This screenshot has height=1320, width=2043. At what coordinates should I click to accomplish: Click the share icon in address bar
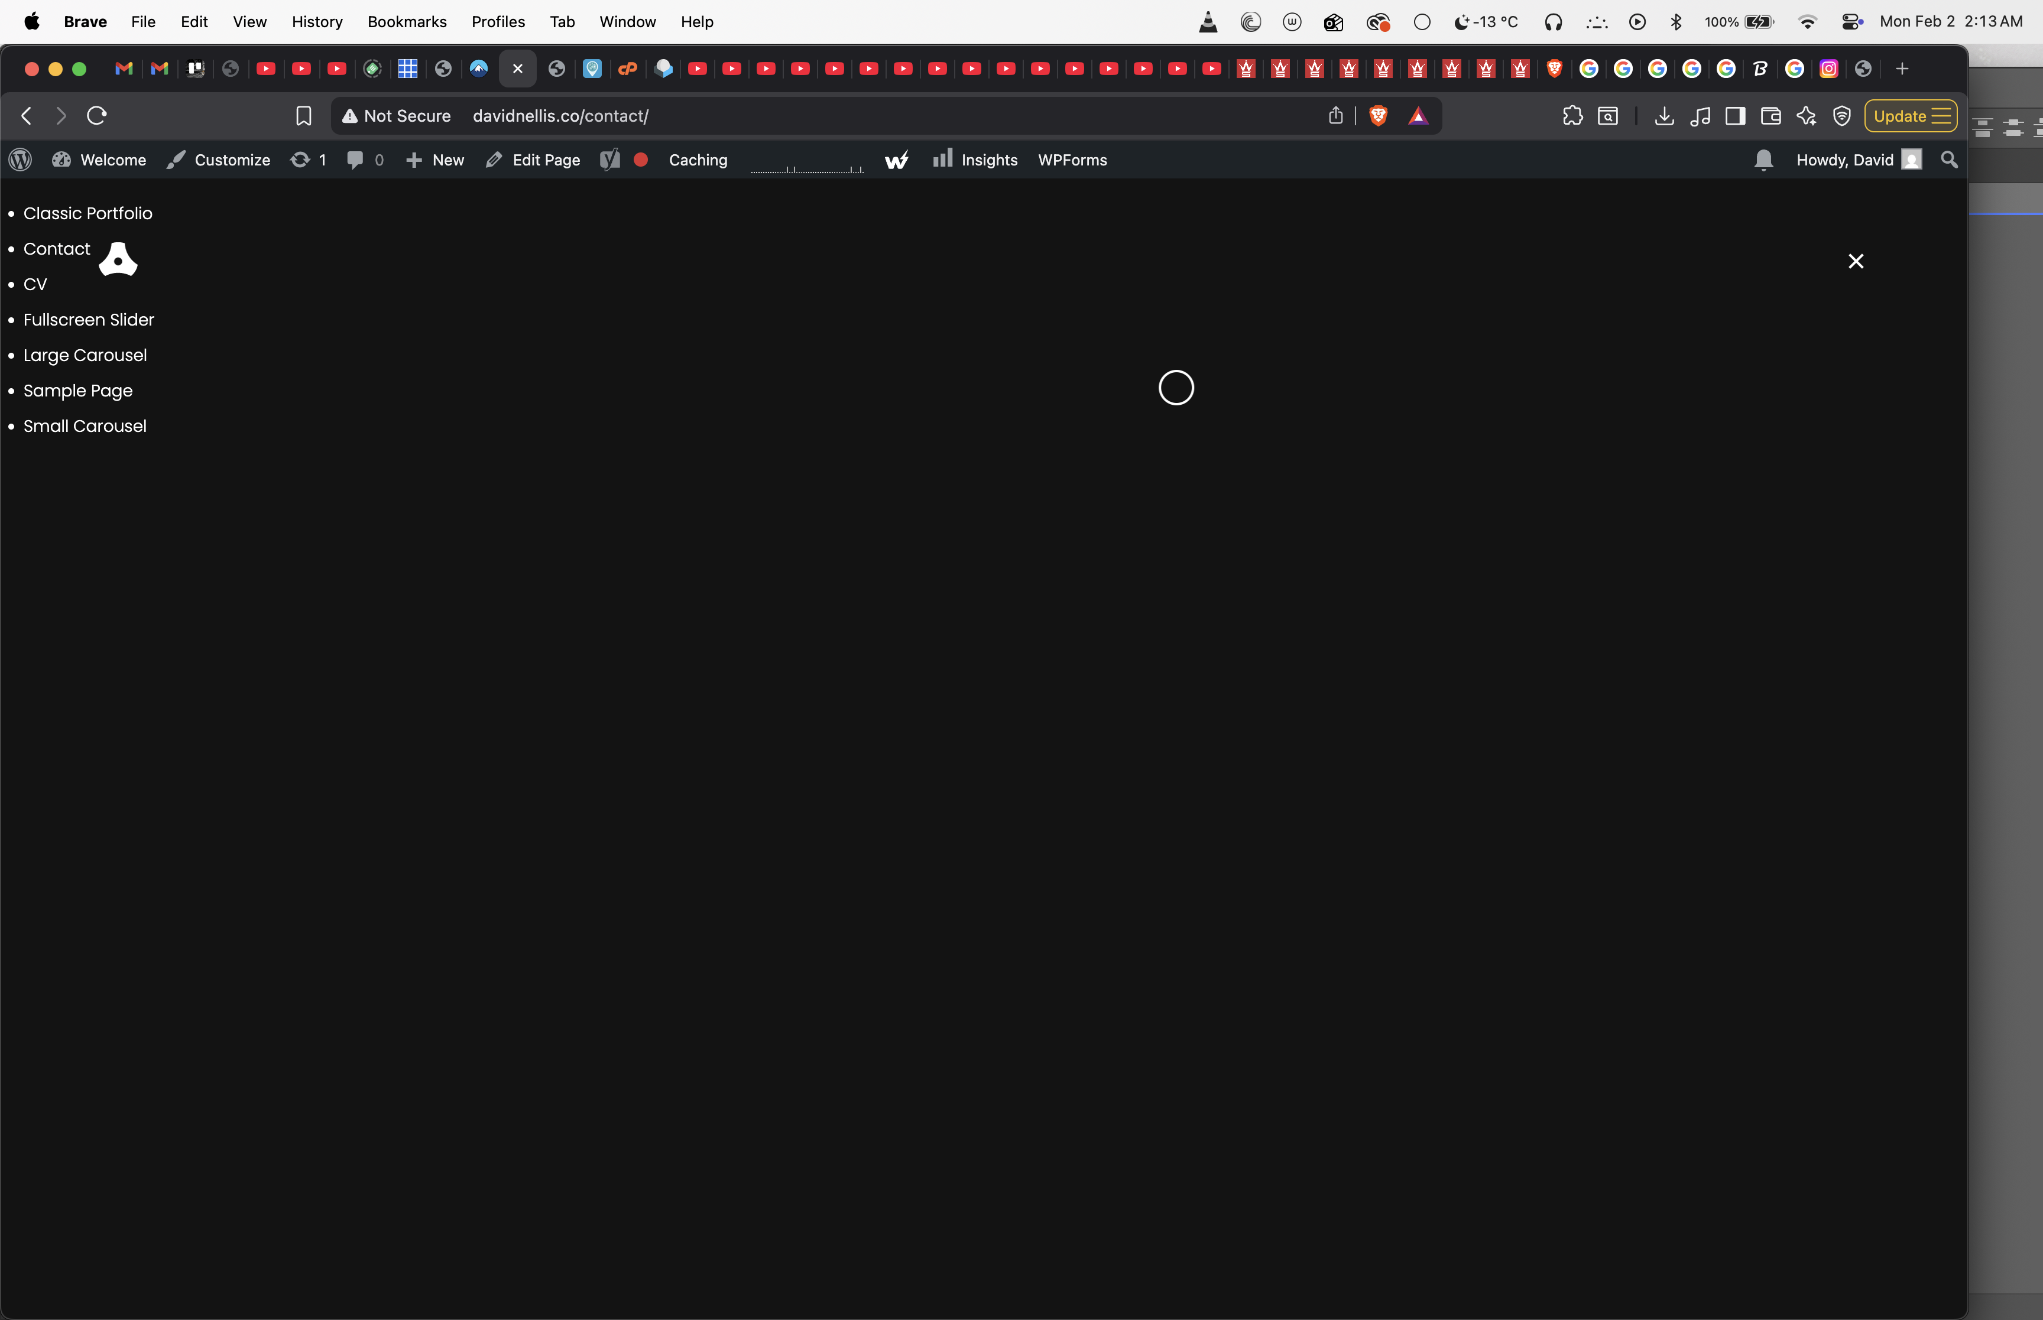coord(1336,116)
